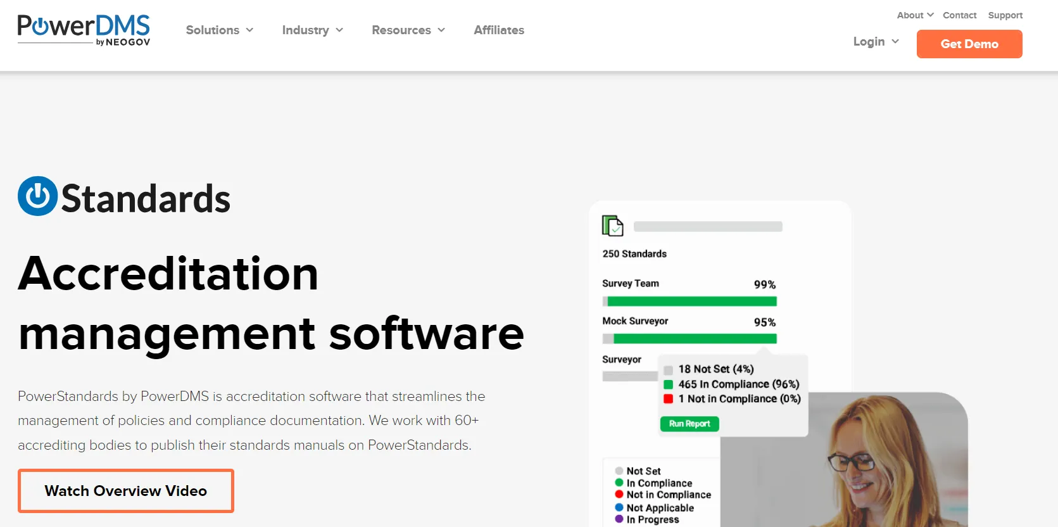
Task: Click the 'Mock Surveyor' label
Action: (x=635, y=321)
